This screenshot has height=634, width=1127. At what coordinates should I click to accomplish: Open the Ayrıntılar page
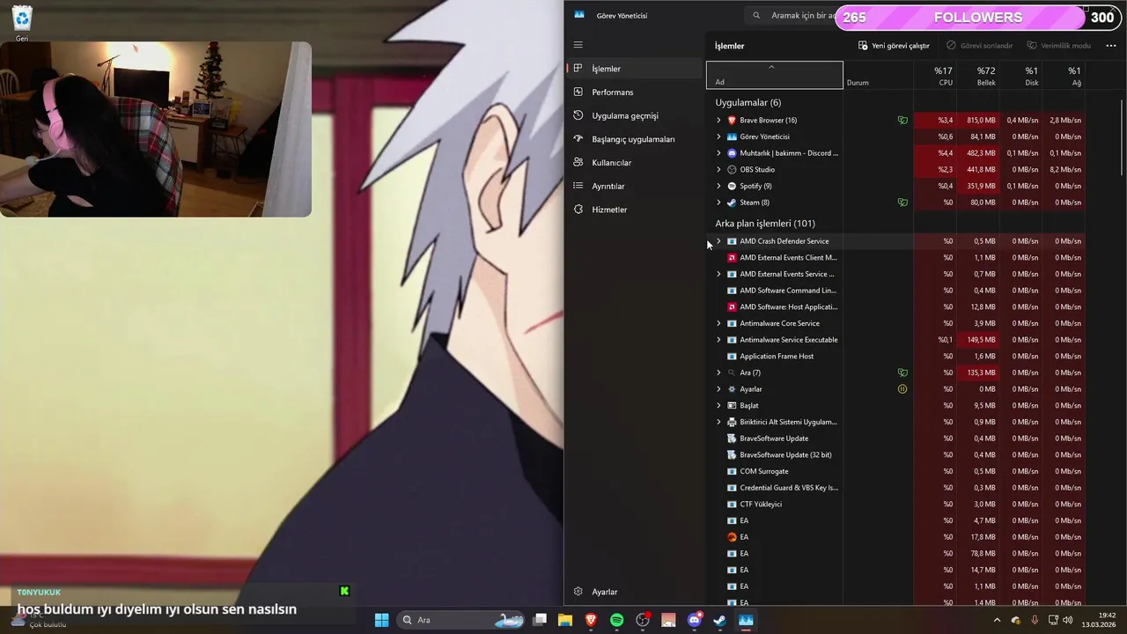click(634, 186)
